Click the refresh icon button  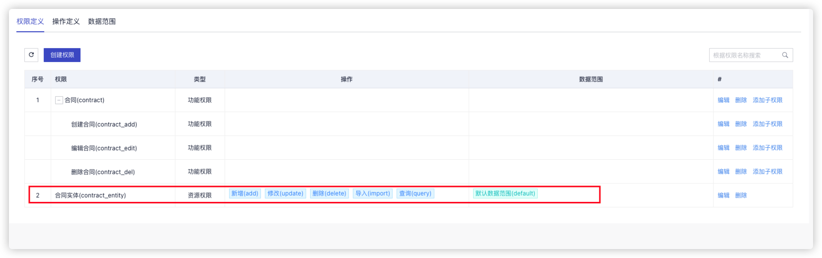[x=31, y=55]
